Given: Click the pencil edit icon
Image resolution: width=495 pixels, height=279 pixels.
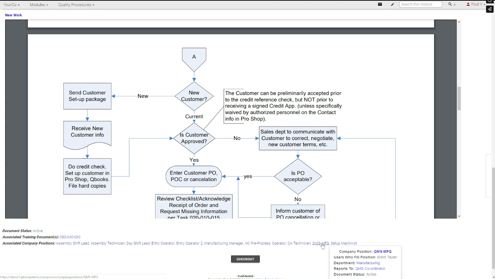Looking at the screenshot, I should (x=392, y=4).
